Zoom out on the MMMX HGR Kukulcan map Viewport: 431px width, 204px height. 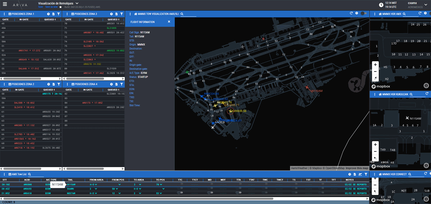375,151
